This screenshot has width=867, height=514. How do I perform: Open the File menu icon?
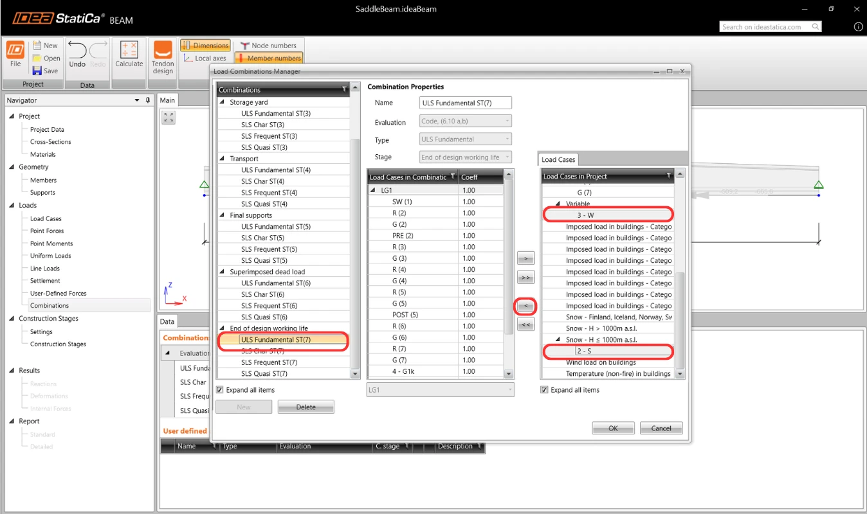tap(15, 55)
